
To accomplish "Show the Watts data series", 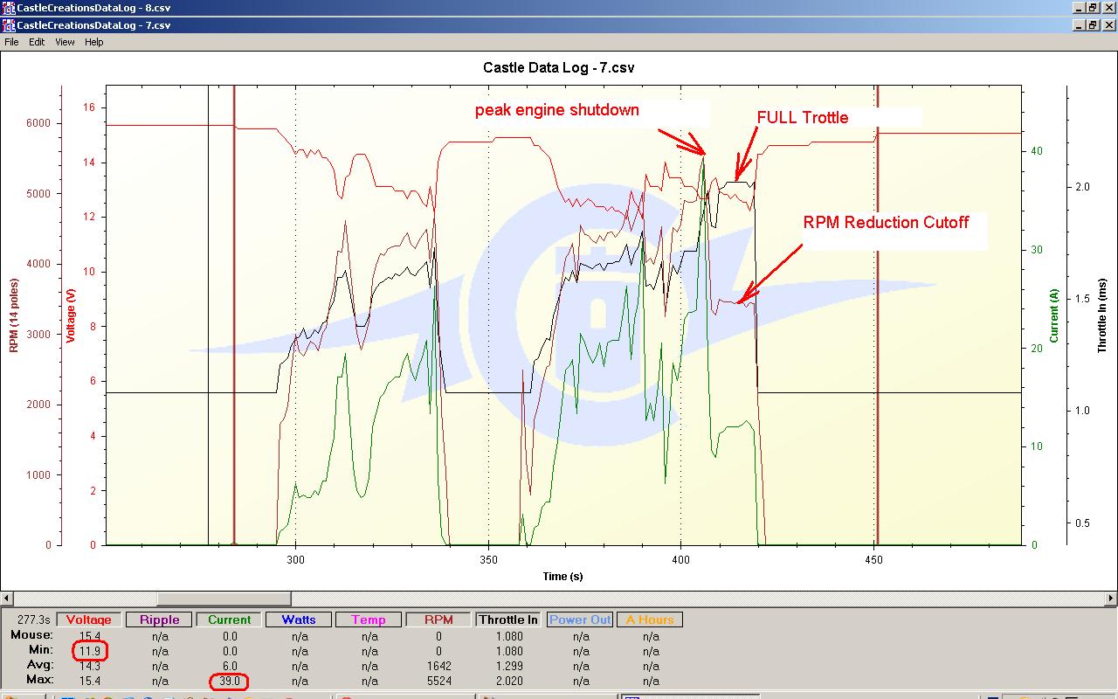I will (x=299, y=619).
